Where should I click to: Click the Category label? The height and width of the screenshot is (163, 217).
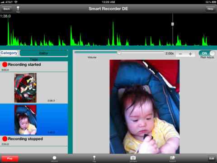9,53
